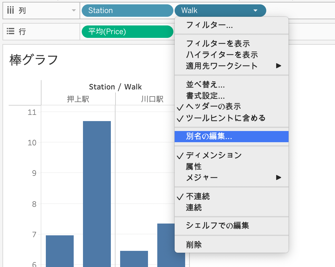
Task: Click the Station pill on Columns
Action: (x=127, y=10)
